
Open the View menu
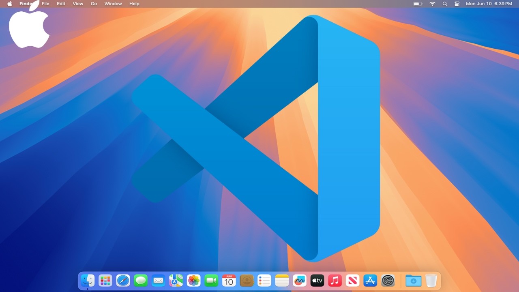(x=78, y=4)
